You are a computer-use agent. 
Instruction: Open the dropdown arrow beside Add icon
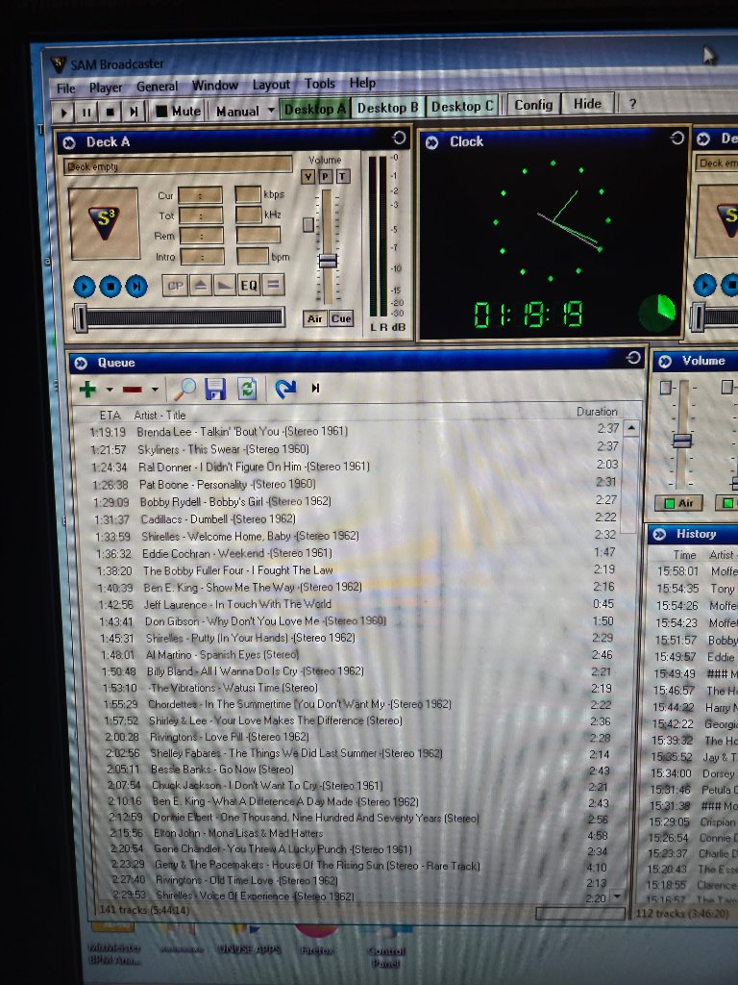pos(110,391)
